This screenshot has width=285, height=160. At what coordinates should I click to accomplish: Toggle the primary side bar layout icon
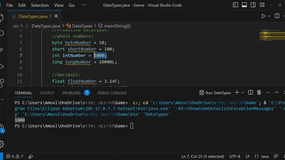[x=236, y=5]
